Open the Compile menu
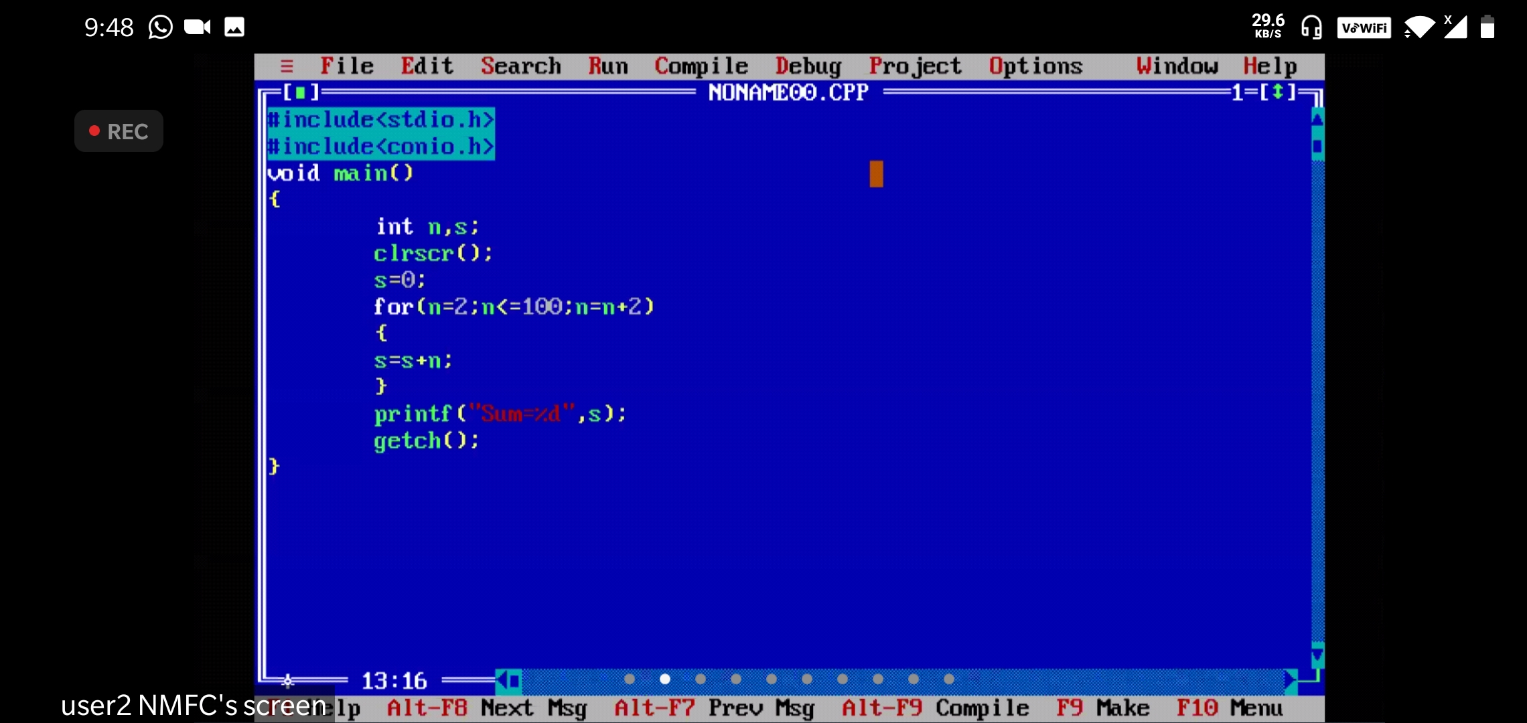1527x723 pixels. (701, 66)
